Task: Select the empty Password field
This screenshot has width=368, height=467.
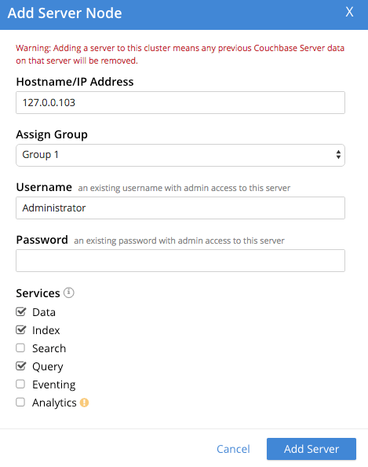Action: coord(180,260)
